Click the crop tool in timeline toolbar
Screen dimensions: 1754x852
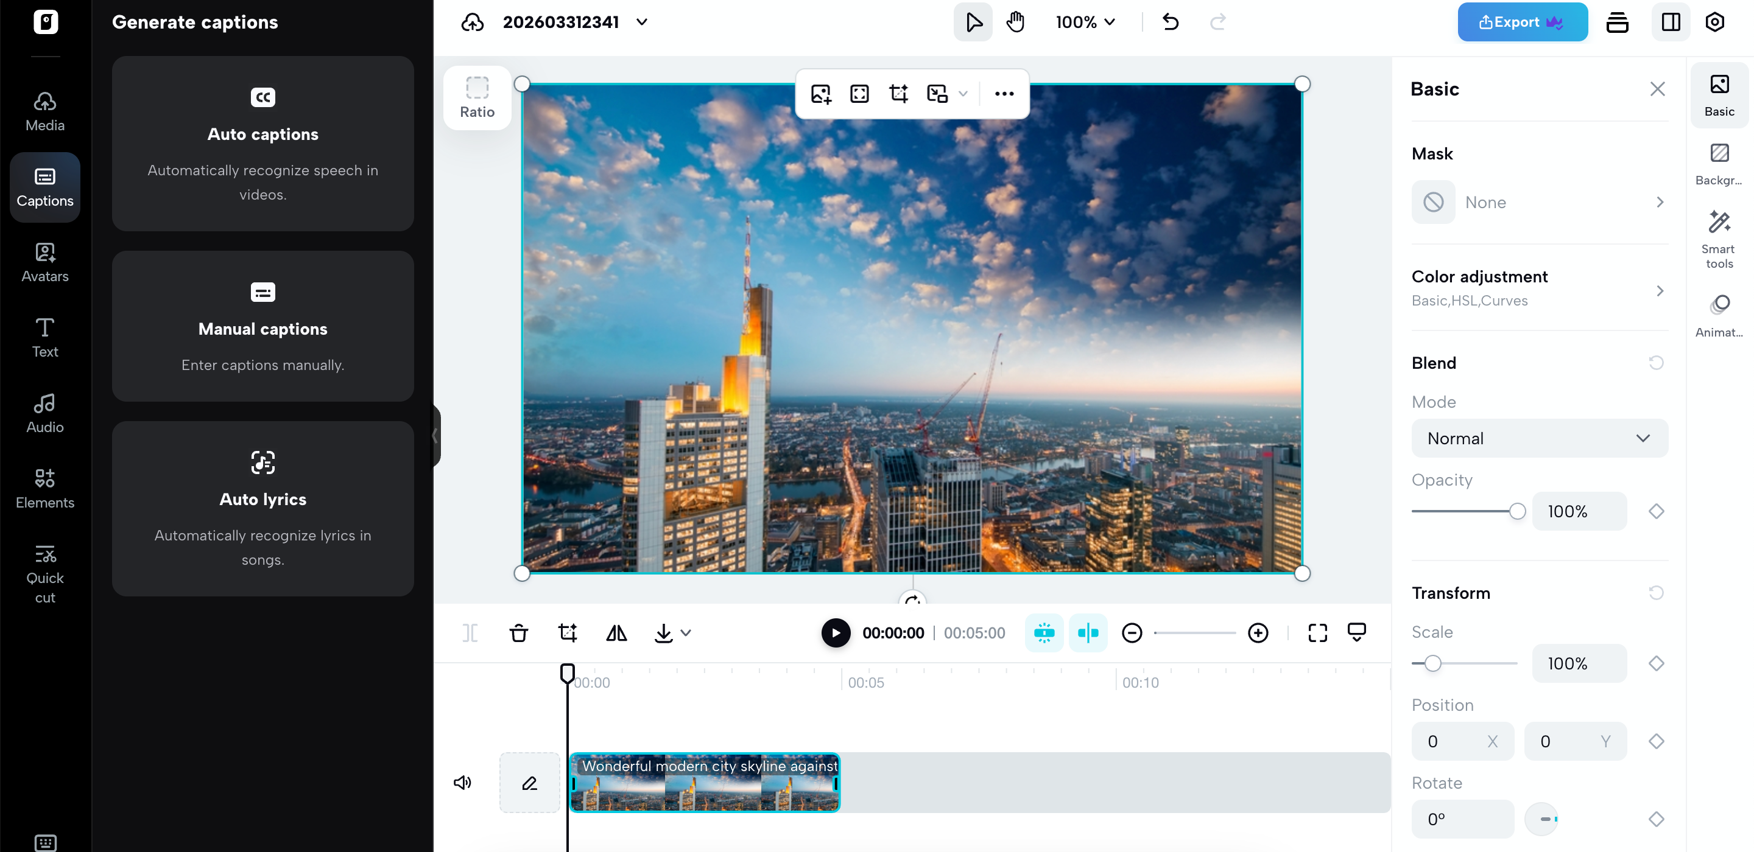tap(567, 633)
